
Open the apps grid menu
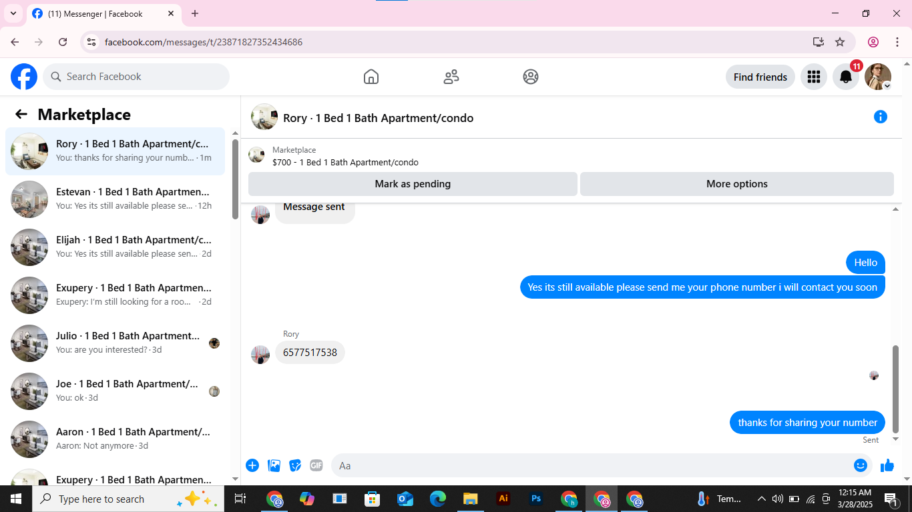(x=813, y=77)
